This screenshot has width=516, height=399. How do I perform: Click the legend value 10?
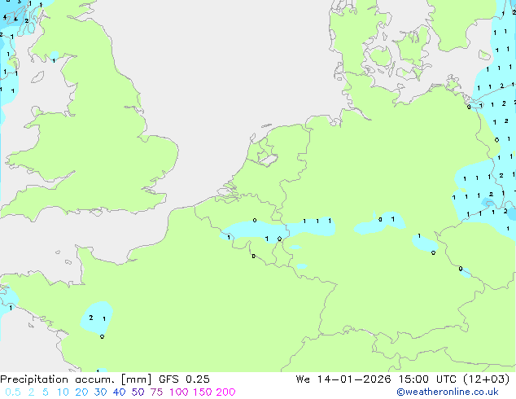tap(63, 392)
